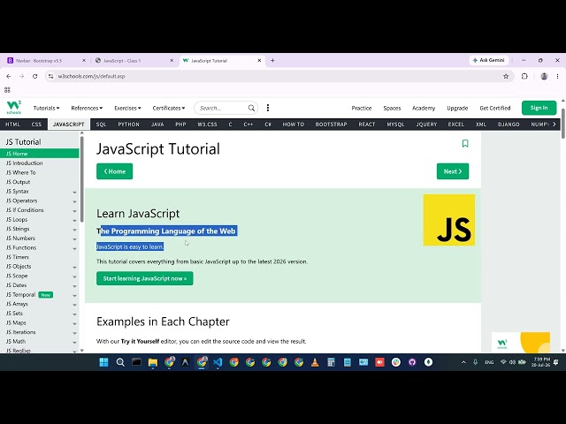Open the Chrome extensions puzzle icon

[x=524, y=76]
